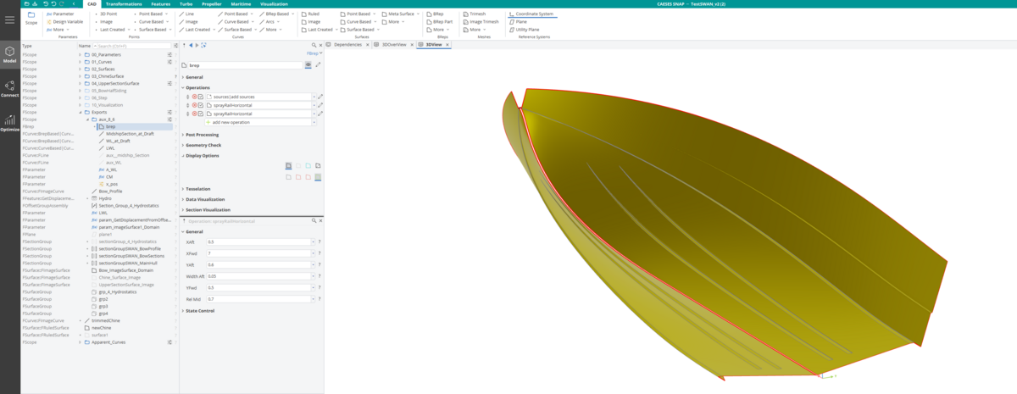Edit the sources|add sources operation
The height and width of the screenshot is (394, 1017).
coord(320,97)
